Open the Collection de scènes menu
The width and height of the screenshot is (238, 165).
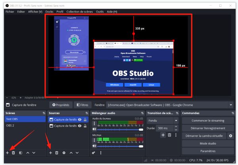pos(80,12)
